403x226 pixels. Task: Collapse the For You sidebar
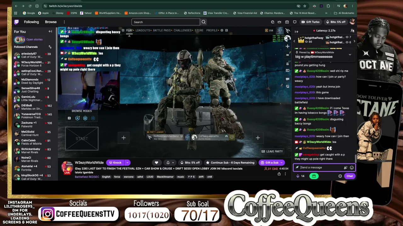coord(50,31)
